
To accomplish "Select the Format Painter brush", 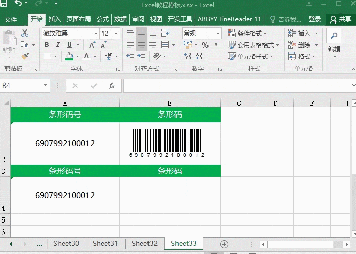I will pos(25,56).
